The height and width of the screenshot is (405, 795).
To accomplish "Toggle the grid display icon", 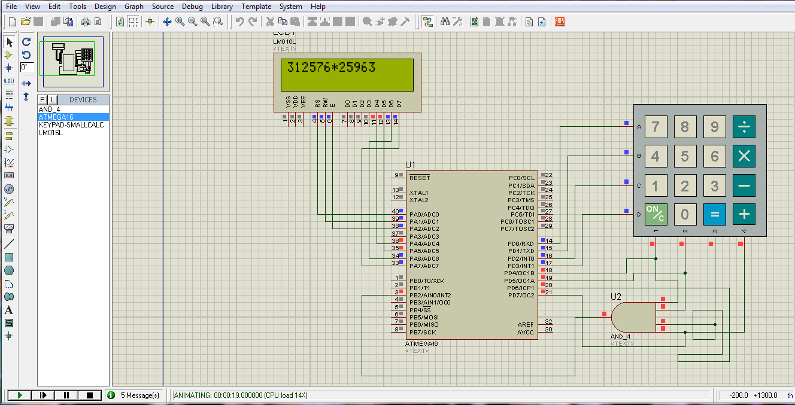I will click(x=133, y=22).
